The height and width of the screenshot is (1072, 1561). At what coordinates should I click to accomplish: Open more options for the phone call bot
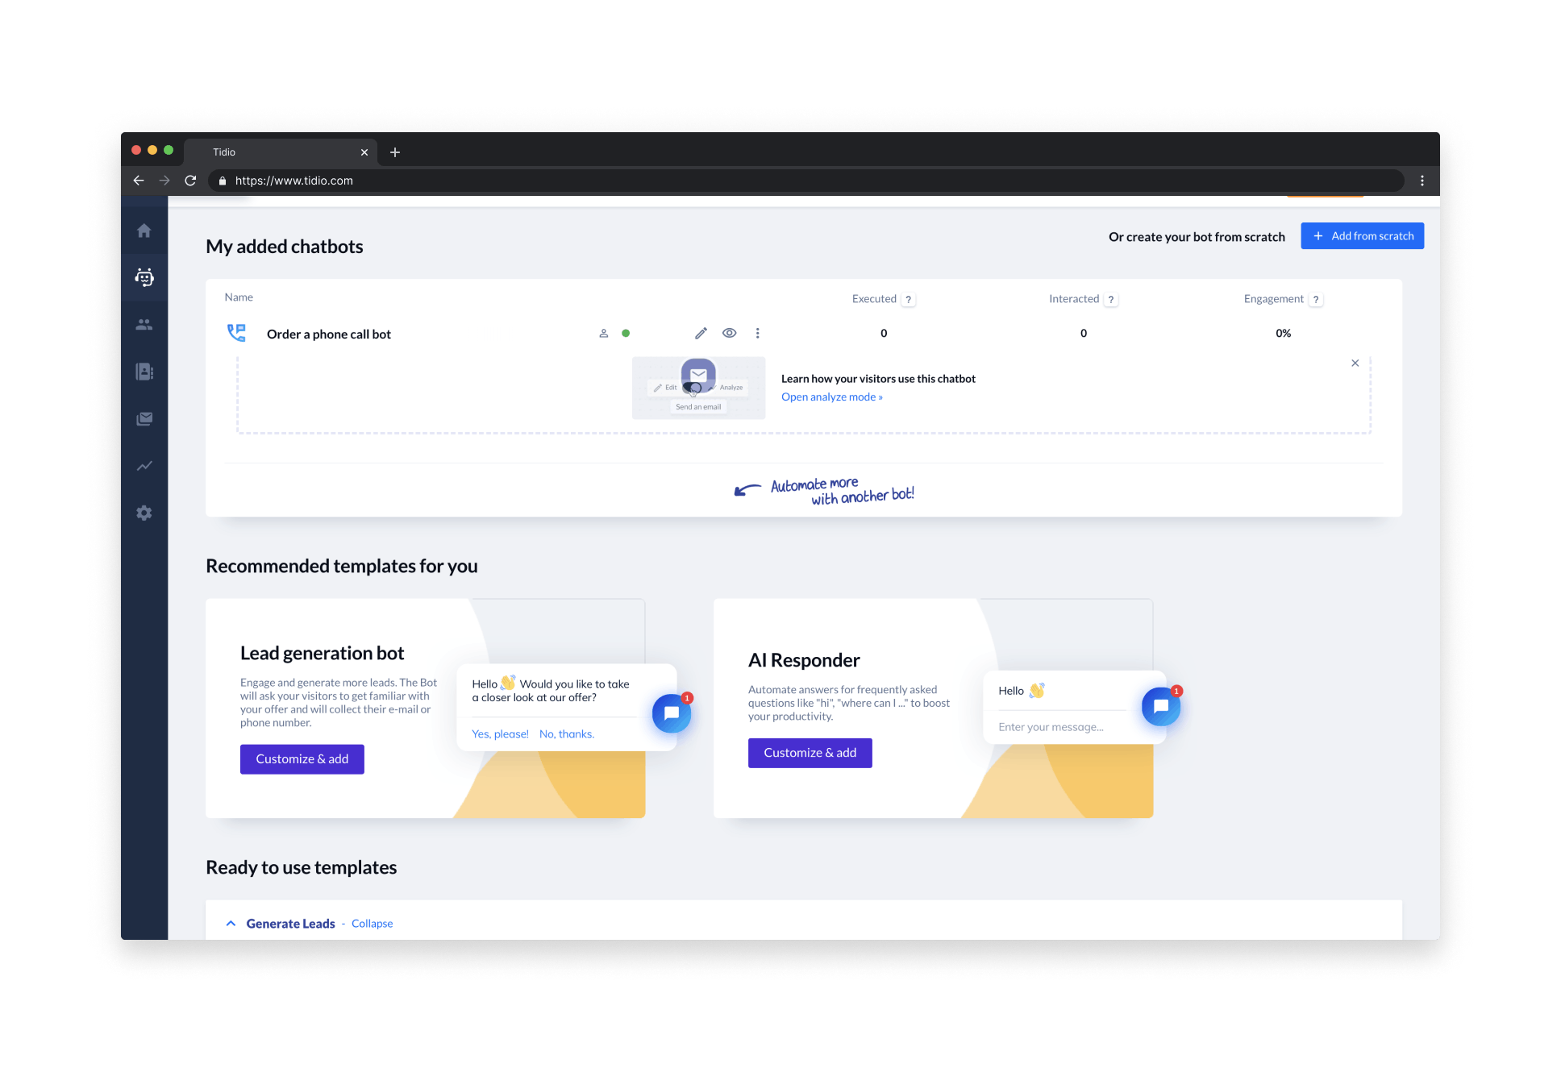coord(757,333)
